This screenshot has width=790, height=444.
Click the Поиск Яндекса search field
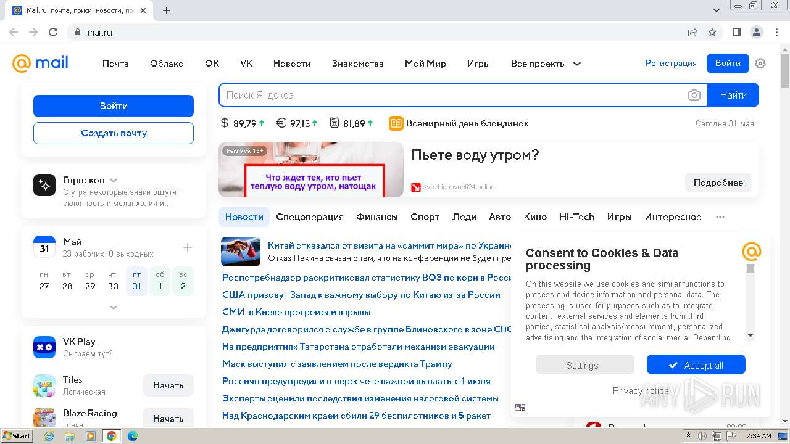[x=454, y=95]
